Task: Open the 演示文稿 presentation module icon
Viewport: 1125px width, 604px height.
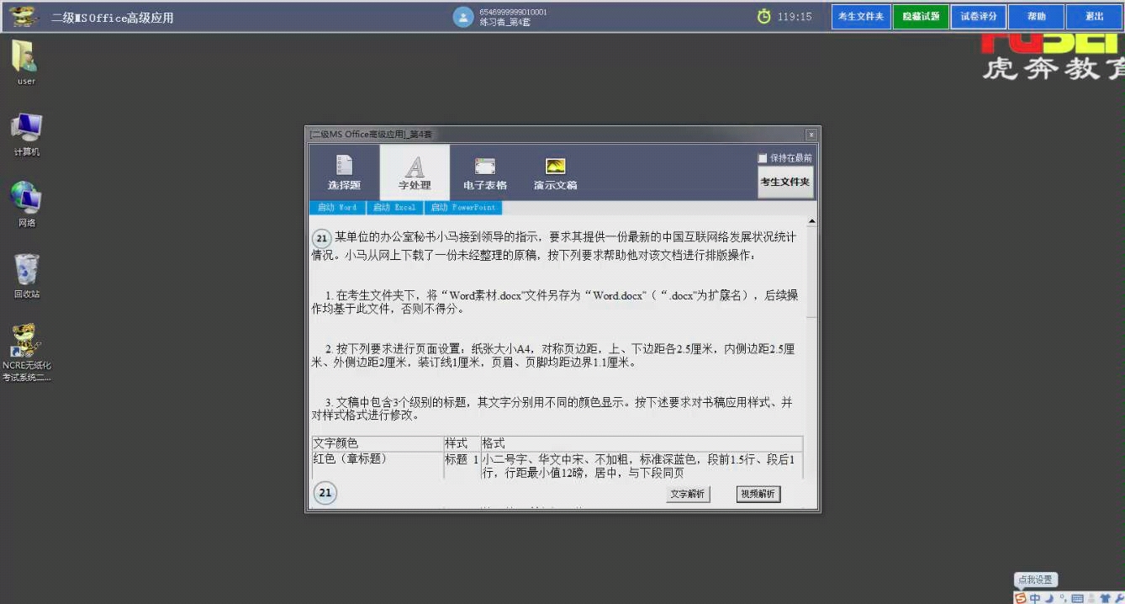Action: [555, 172]
